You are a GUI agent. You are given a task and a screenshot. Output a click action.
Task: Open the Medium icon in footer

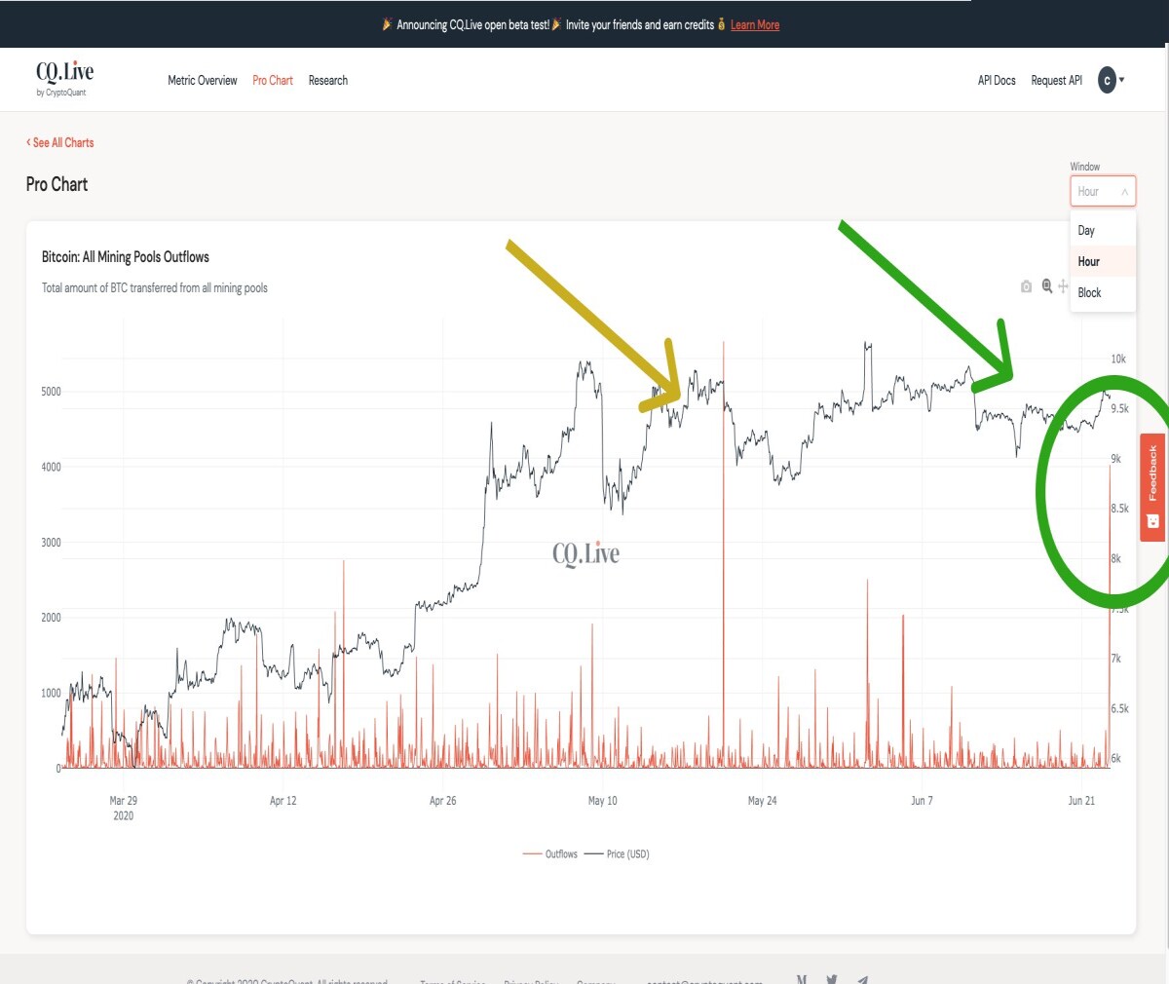[x=802, y=979]
